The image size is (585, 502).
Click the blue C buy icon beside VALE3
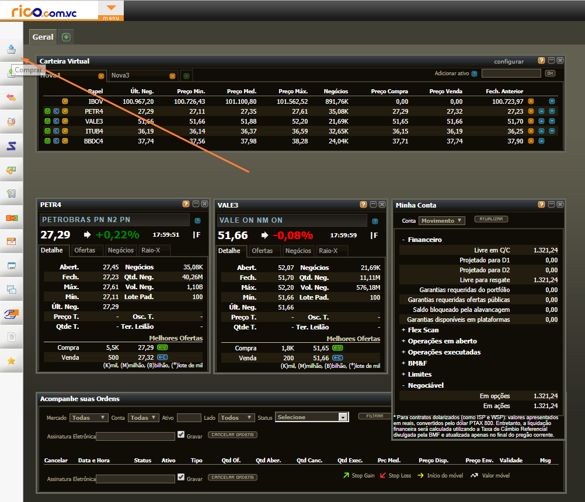[x=56, y=121]
